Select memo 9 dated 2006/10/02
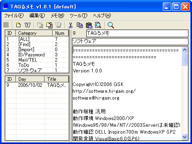Viewport: 192px width, 144px height. [x=37, y=85]
